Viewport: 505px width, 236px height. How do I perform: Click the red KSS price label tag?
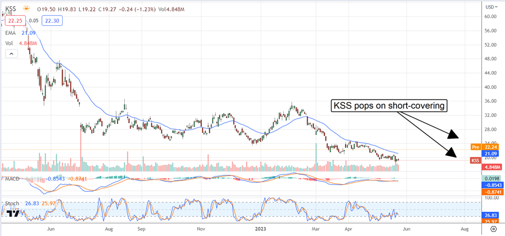(x=475, y=160)
